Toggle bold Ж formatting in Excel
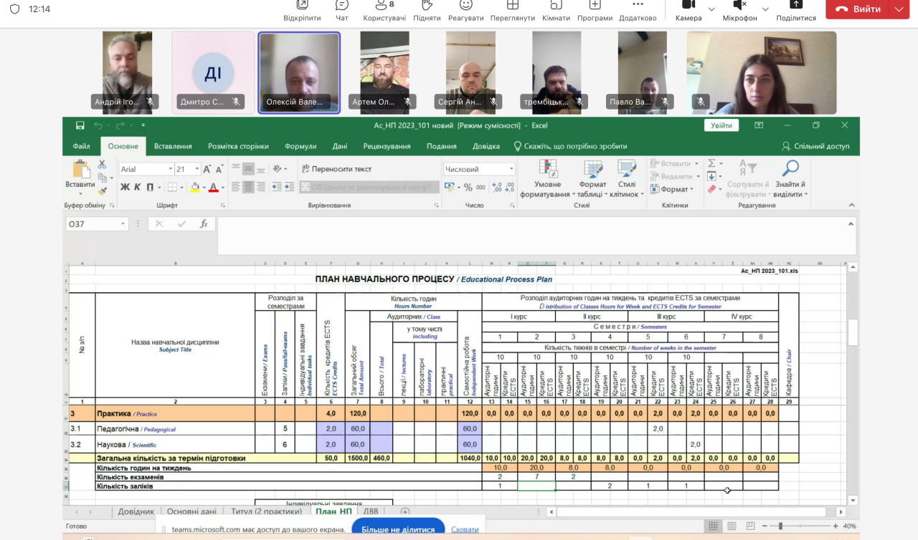 point(125,188)
